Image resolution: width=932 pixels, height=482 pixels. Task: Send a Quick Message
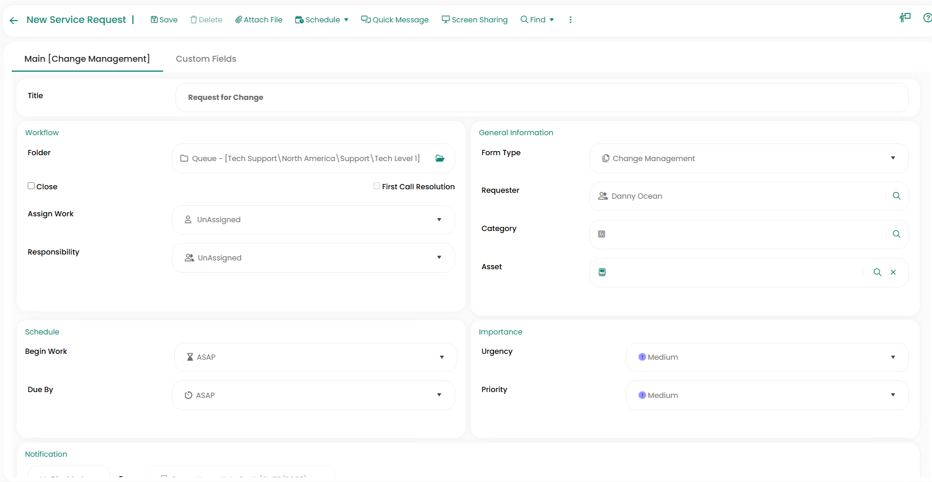395,20
